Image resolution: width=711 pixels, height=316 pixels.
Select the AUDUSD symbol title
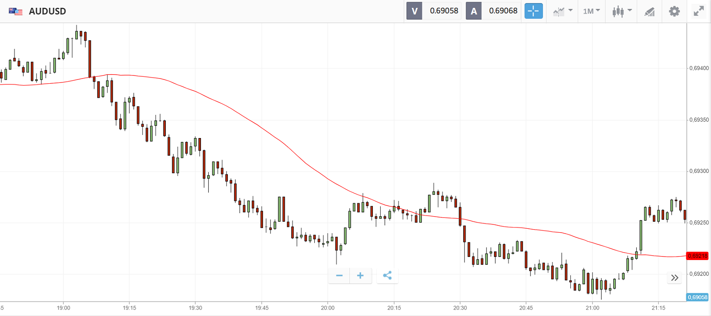click(x=47, y=11)
